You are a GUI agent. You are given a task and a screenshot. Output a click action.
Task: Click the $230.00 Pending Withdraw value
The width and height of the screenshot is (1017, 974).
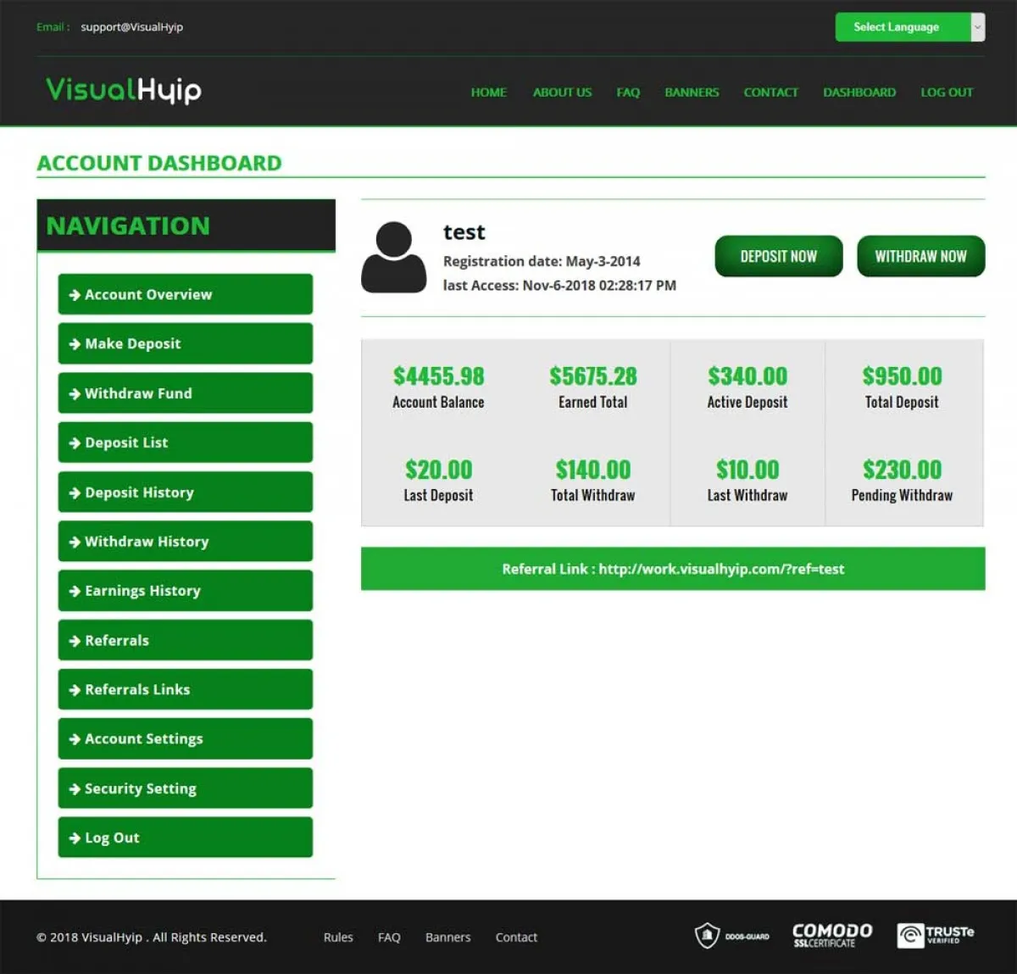pyautogui.click(x=902, y=469)
